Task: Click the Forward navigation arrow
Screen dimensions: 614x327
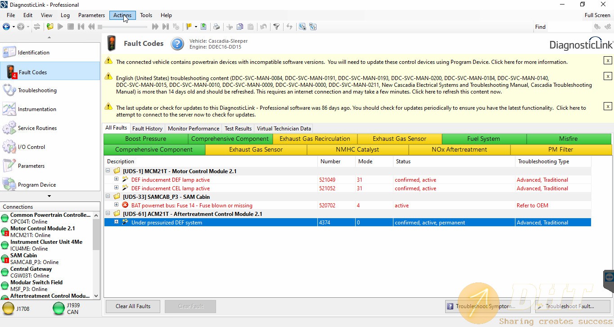Action: coord(21,27)
